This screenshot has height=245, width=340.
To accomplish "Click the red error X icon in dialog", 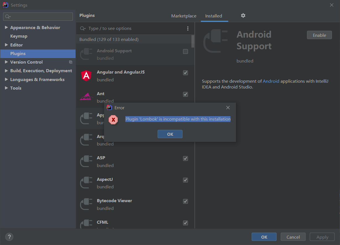I will (x=113, y=119).
